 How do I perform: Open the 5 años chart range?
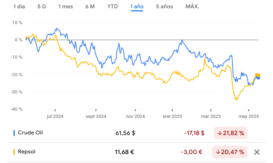164,7
